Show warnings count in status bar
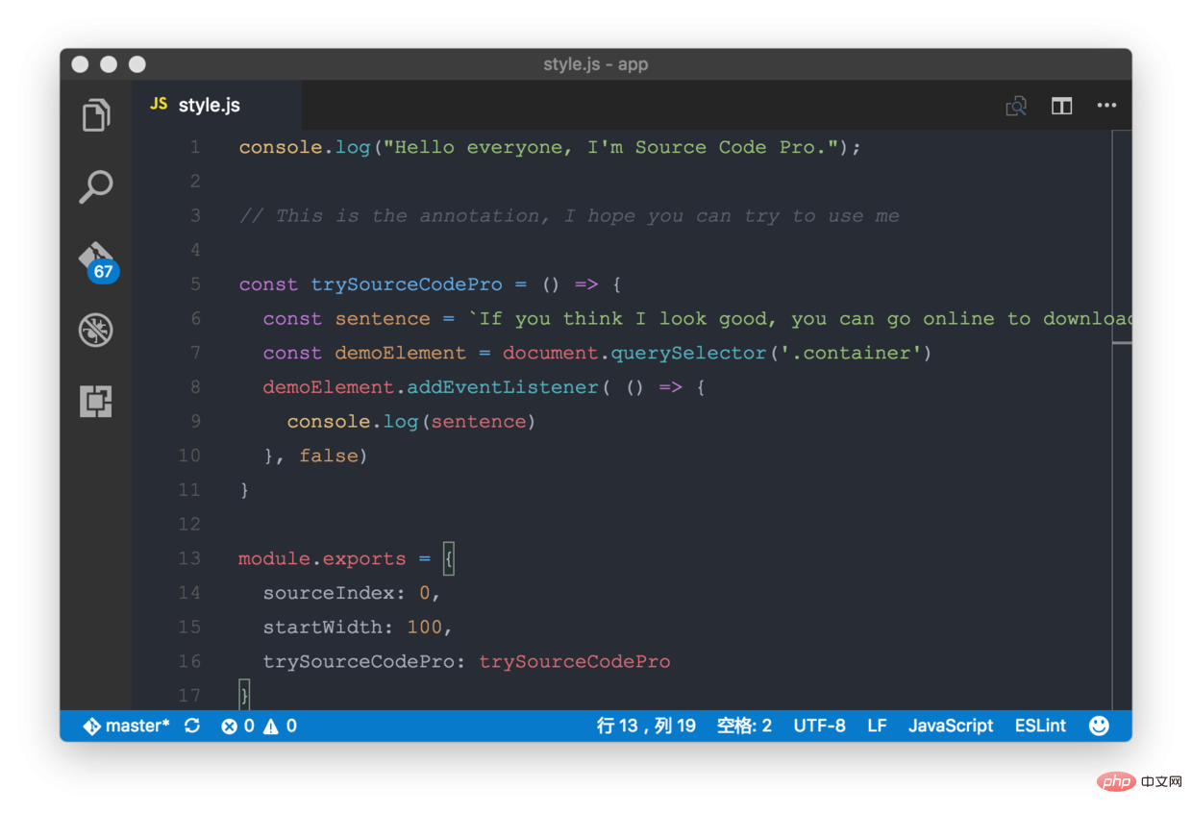Screen dimensions: 1192x813 click(x=280, y=726)
